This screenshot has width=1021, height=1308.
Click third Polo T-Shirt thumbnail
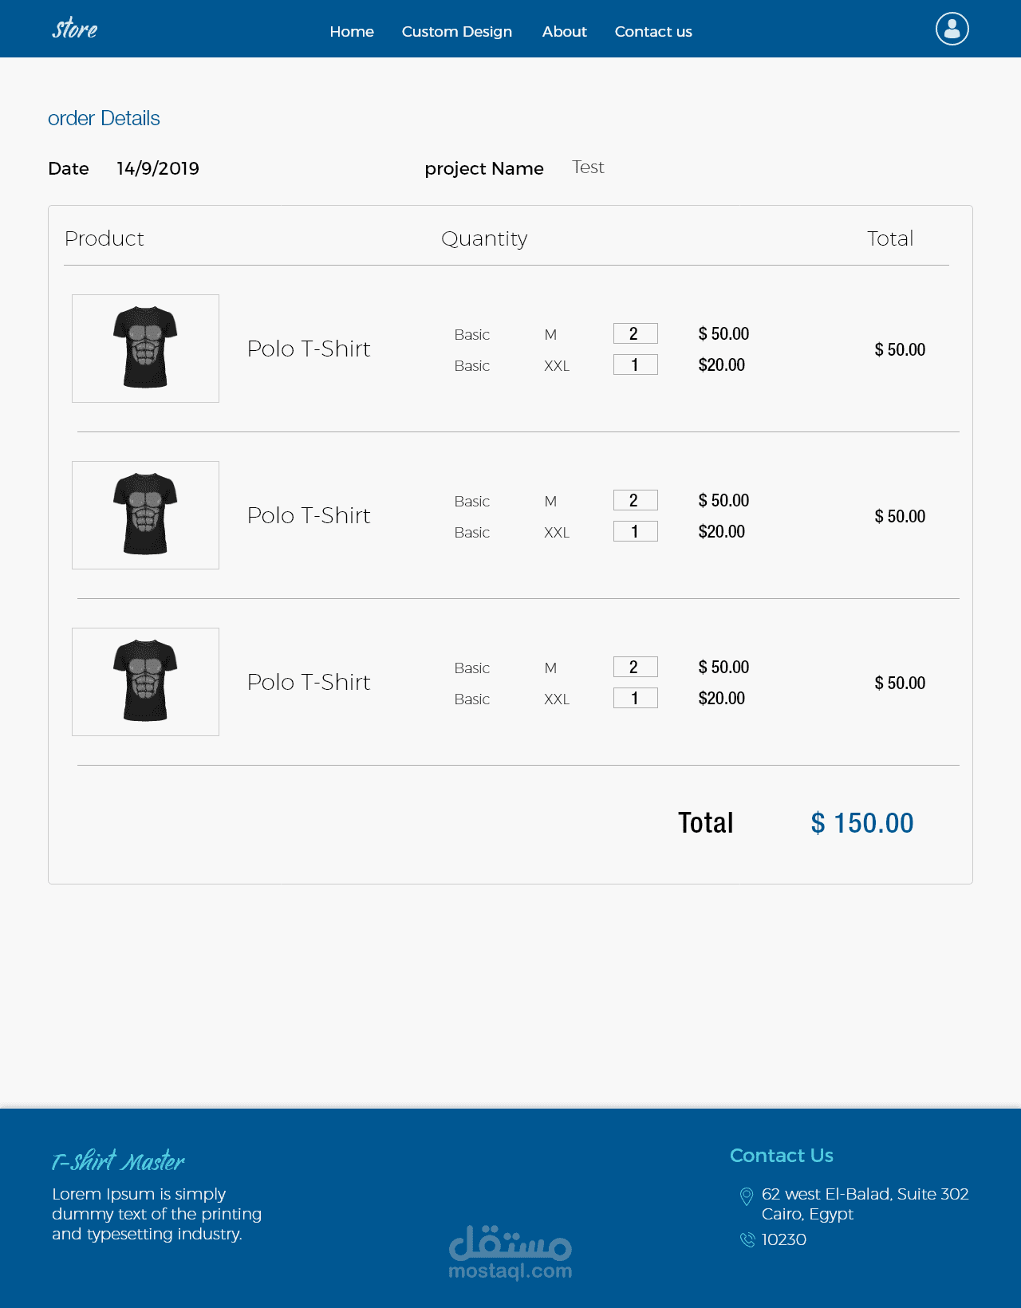(x=145, y=682)
